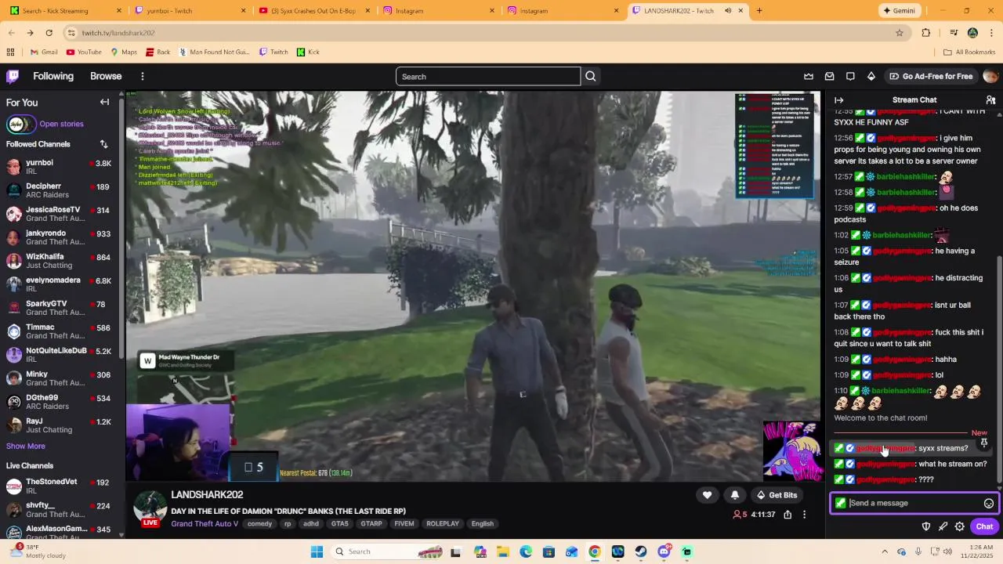Click Chrome address bar URL
Viewport: 1003px width, 564px height.
coord(118,33)
